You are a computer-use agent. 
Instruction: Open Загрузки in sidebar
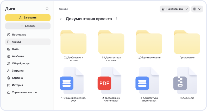28,71
